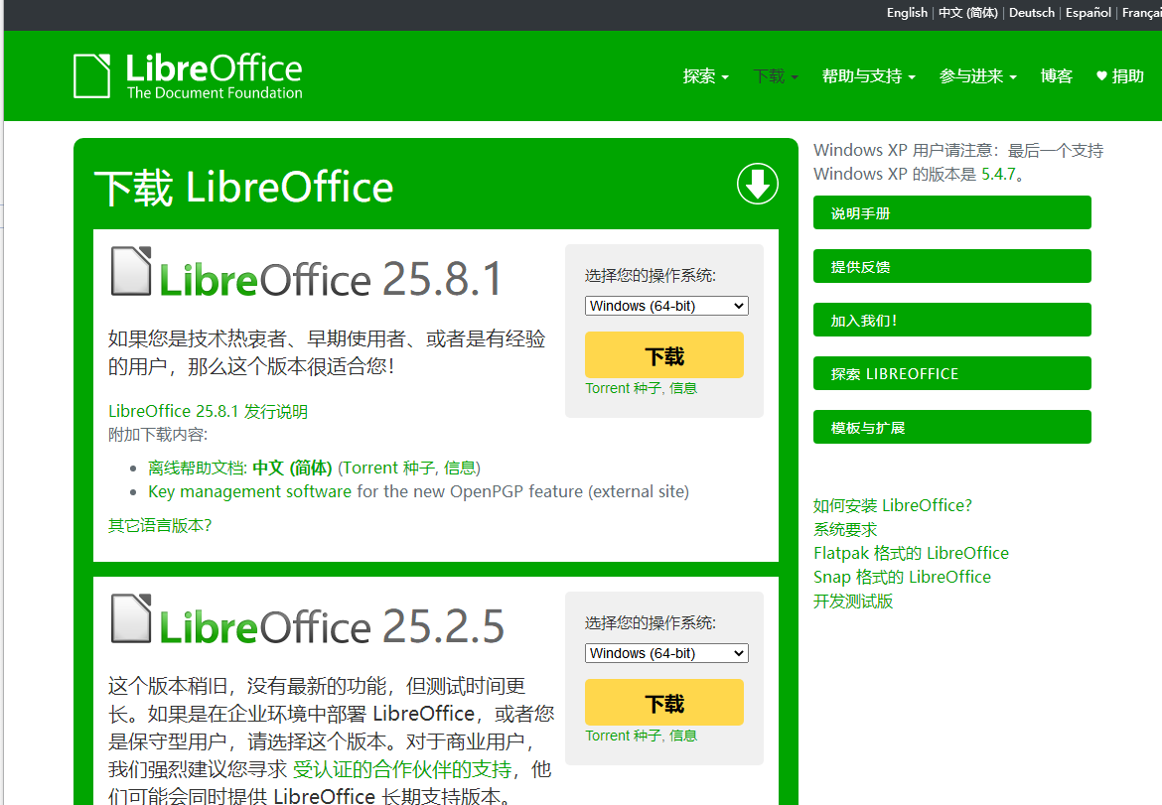This screenshot has height=805, width=1162.
Task: Open the 探索 navigation menu
Action: 705,76
